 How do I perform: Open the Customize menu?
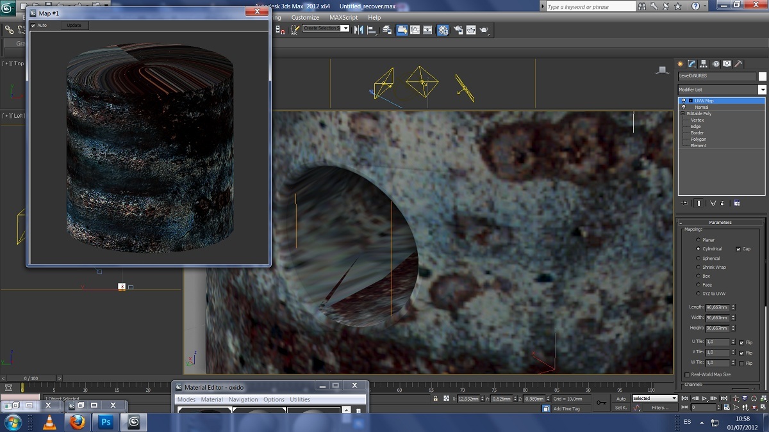point(305,17)
